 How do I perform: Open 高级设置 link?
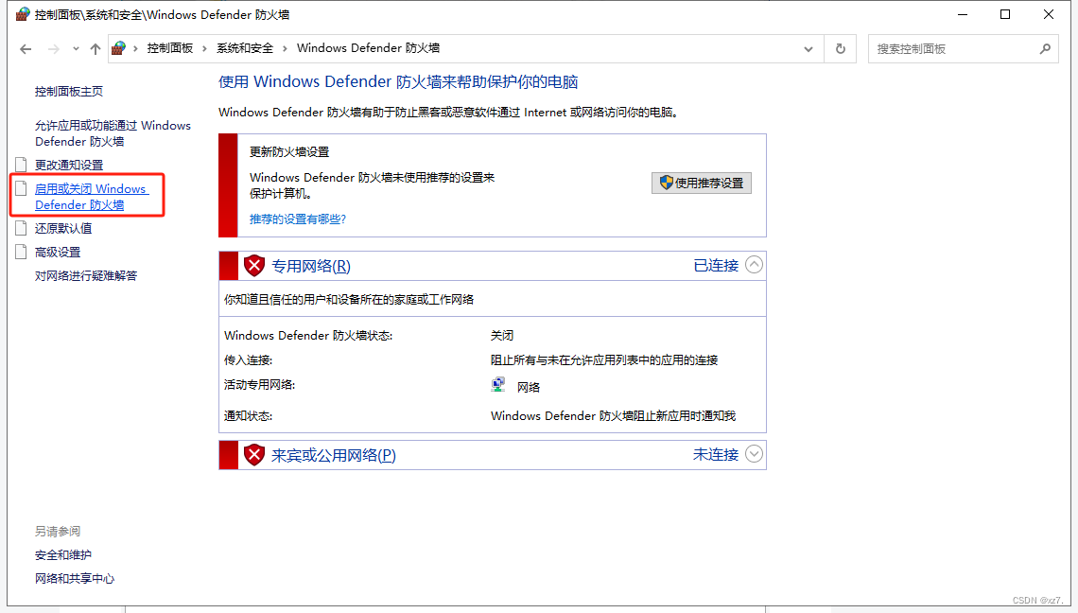point(58,253)
